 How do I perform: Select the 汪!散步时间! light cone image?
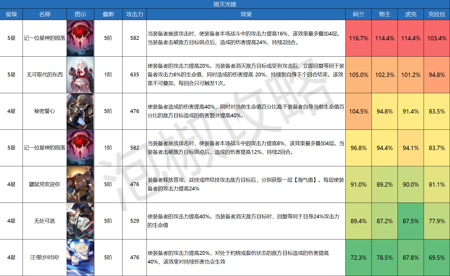click(80, 257)
